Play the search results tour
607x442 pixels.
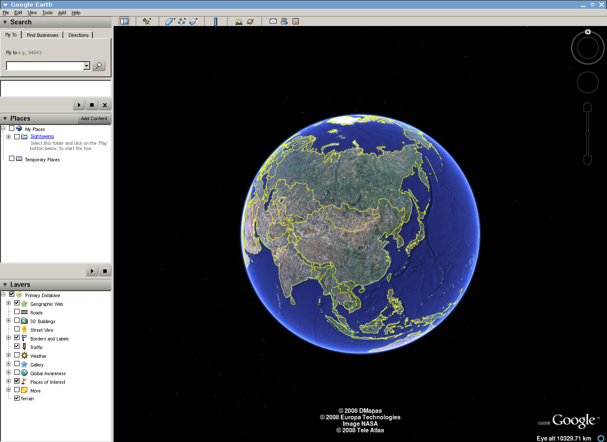79,105
